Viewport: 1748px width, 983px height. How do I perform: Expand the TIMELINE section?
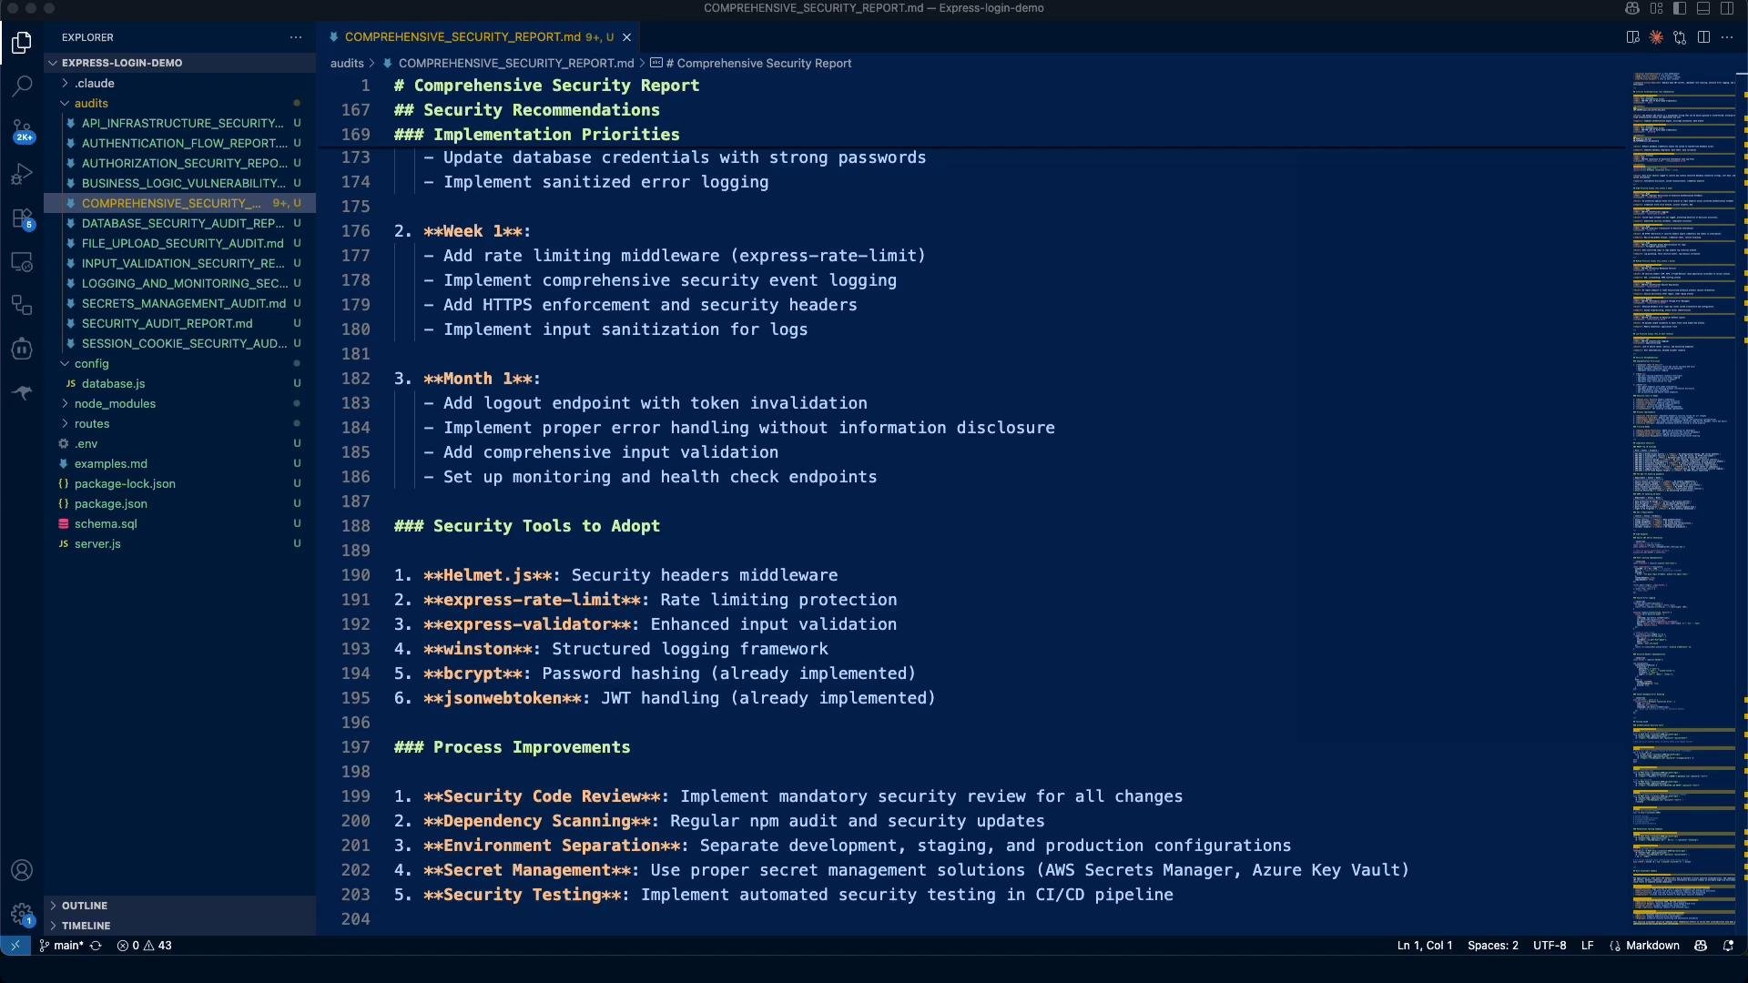pyautogui.click(x=179, y=926)
